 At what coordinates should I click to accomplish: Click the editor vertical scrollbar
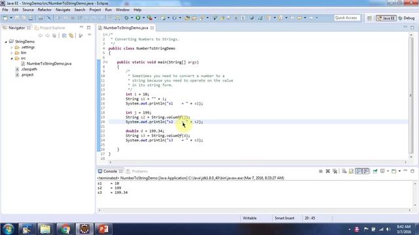(411, 95)
